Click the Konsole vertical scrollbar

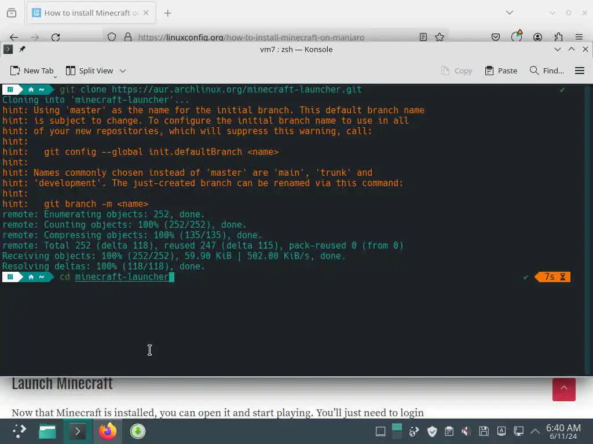pyautogui.click(x=587, y=230)
